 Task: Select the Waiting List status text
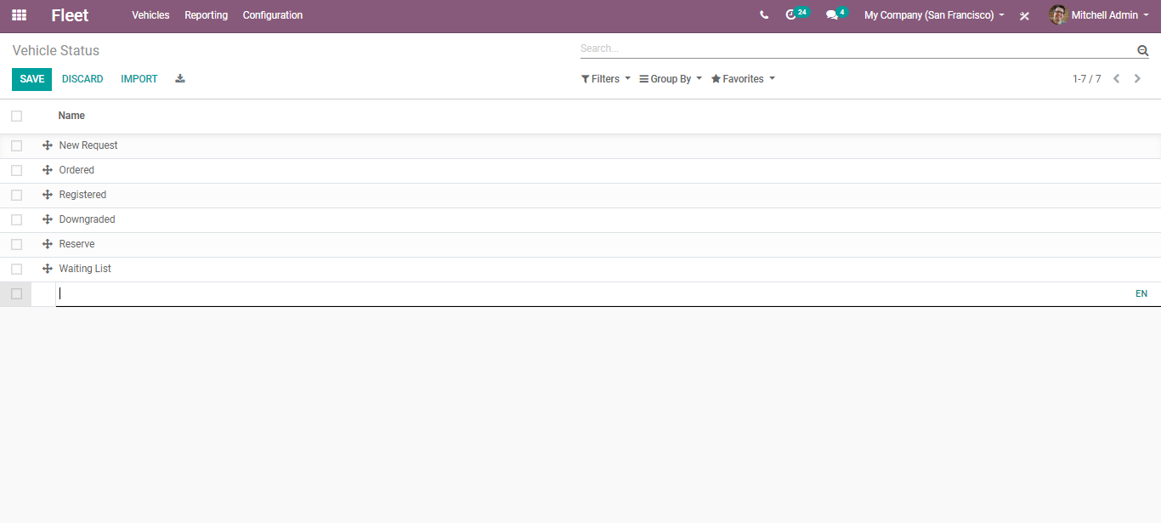coord(85,269)
